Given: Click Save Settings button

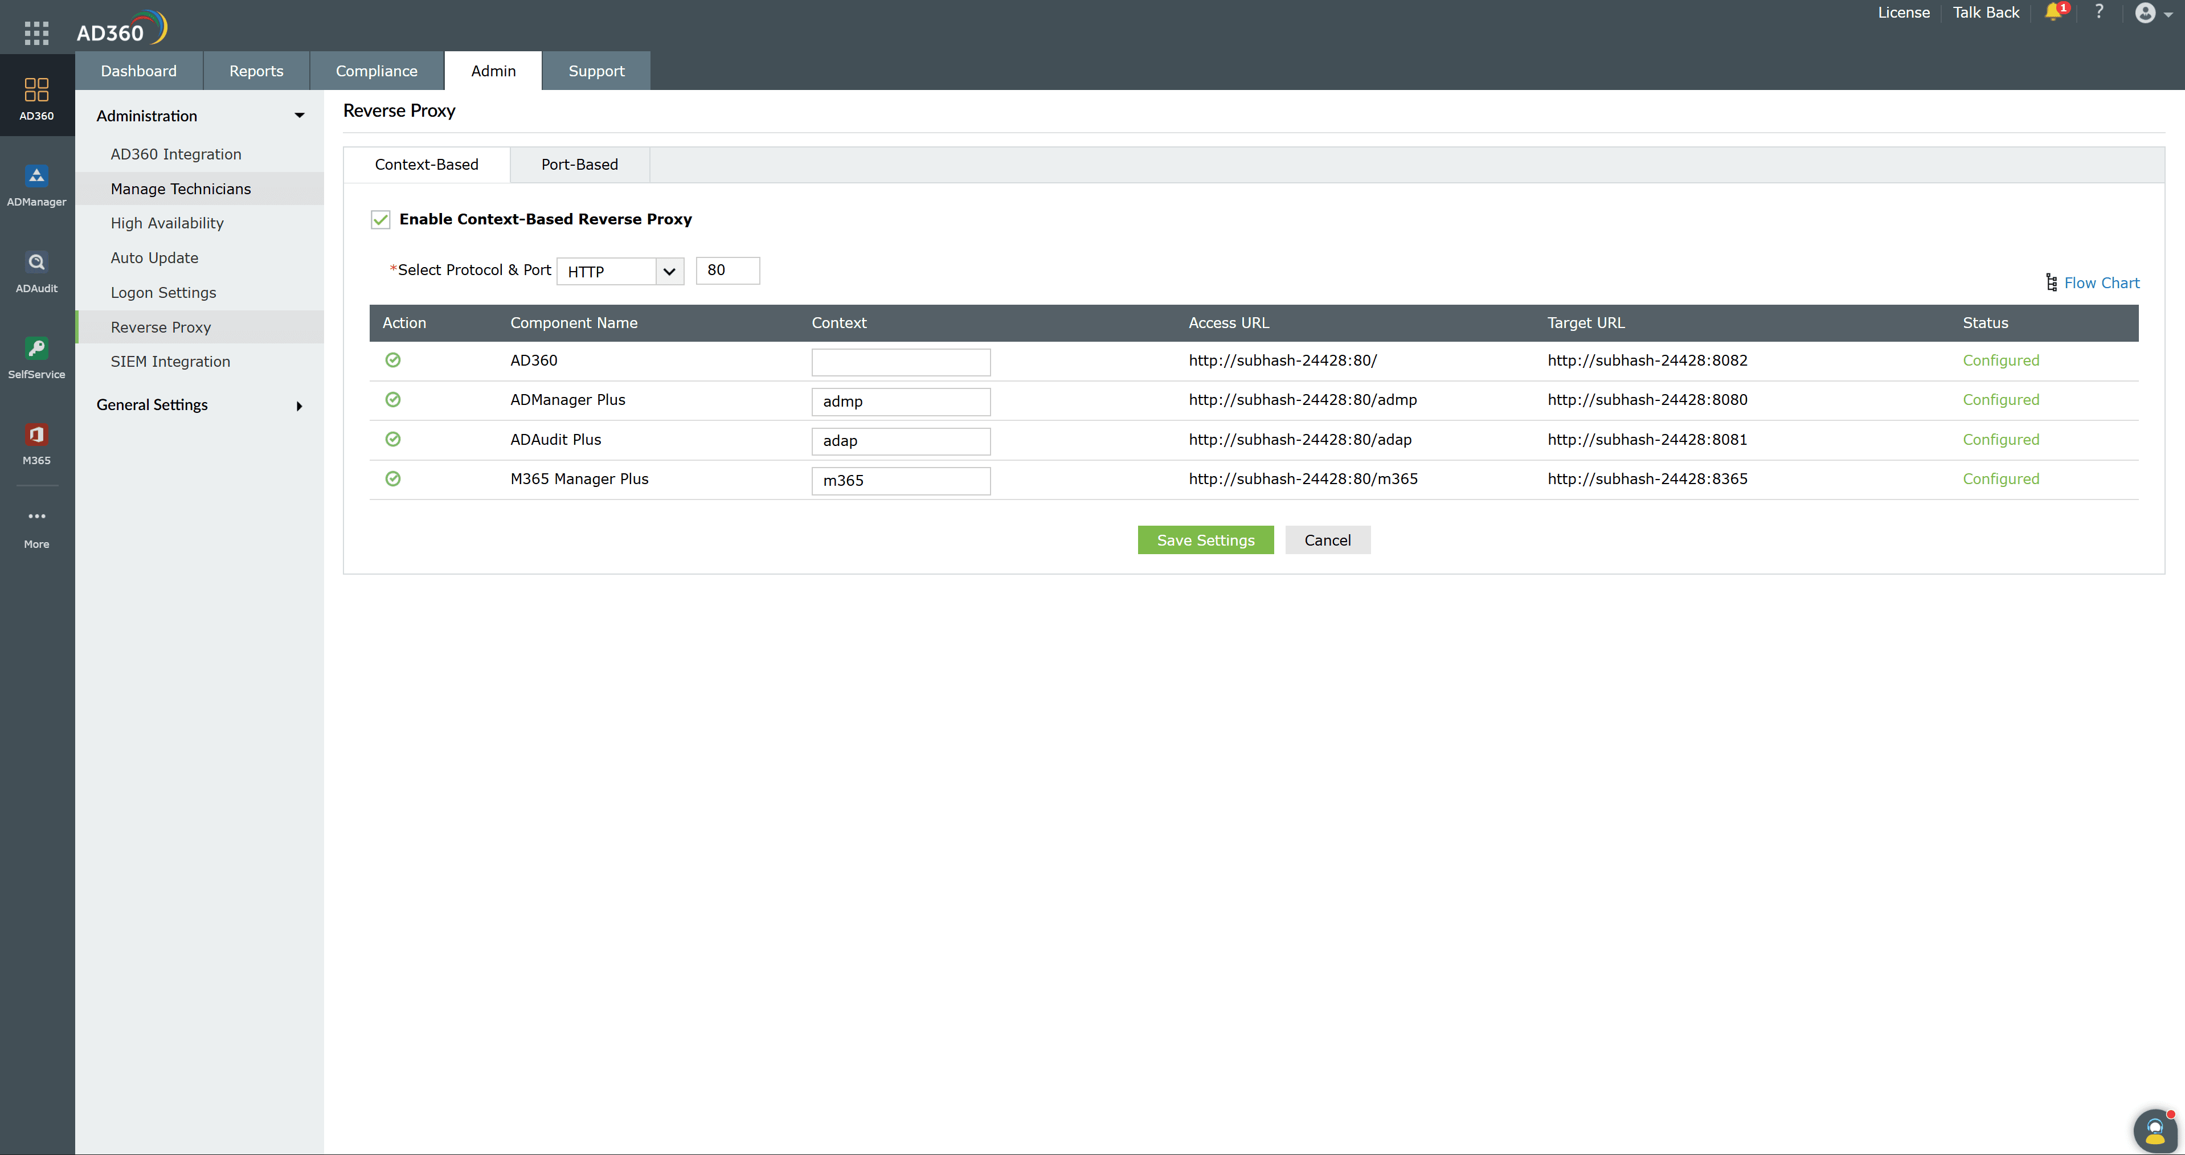Looking at the screenshot, I should (1205, 540).
